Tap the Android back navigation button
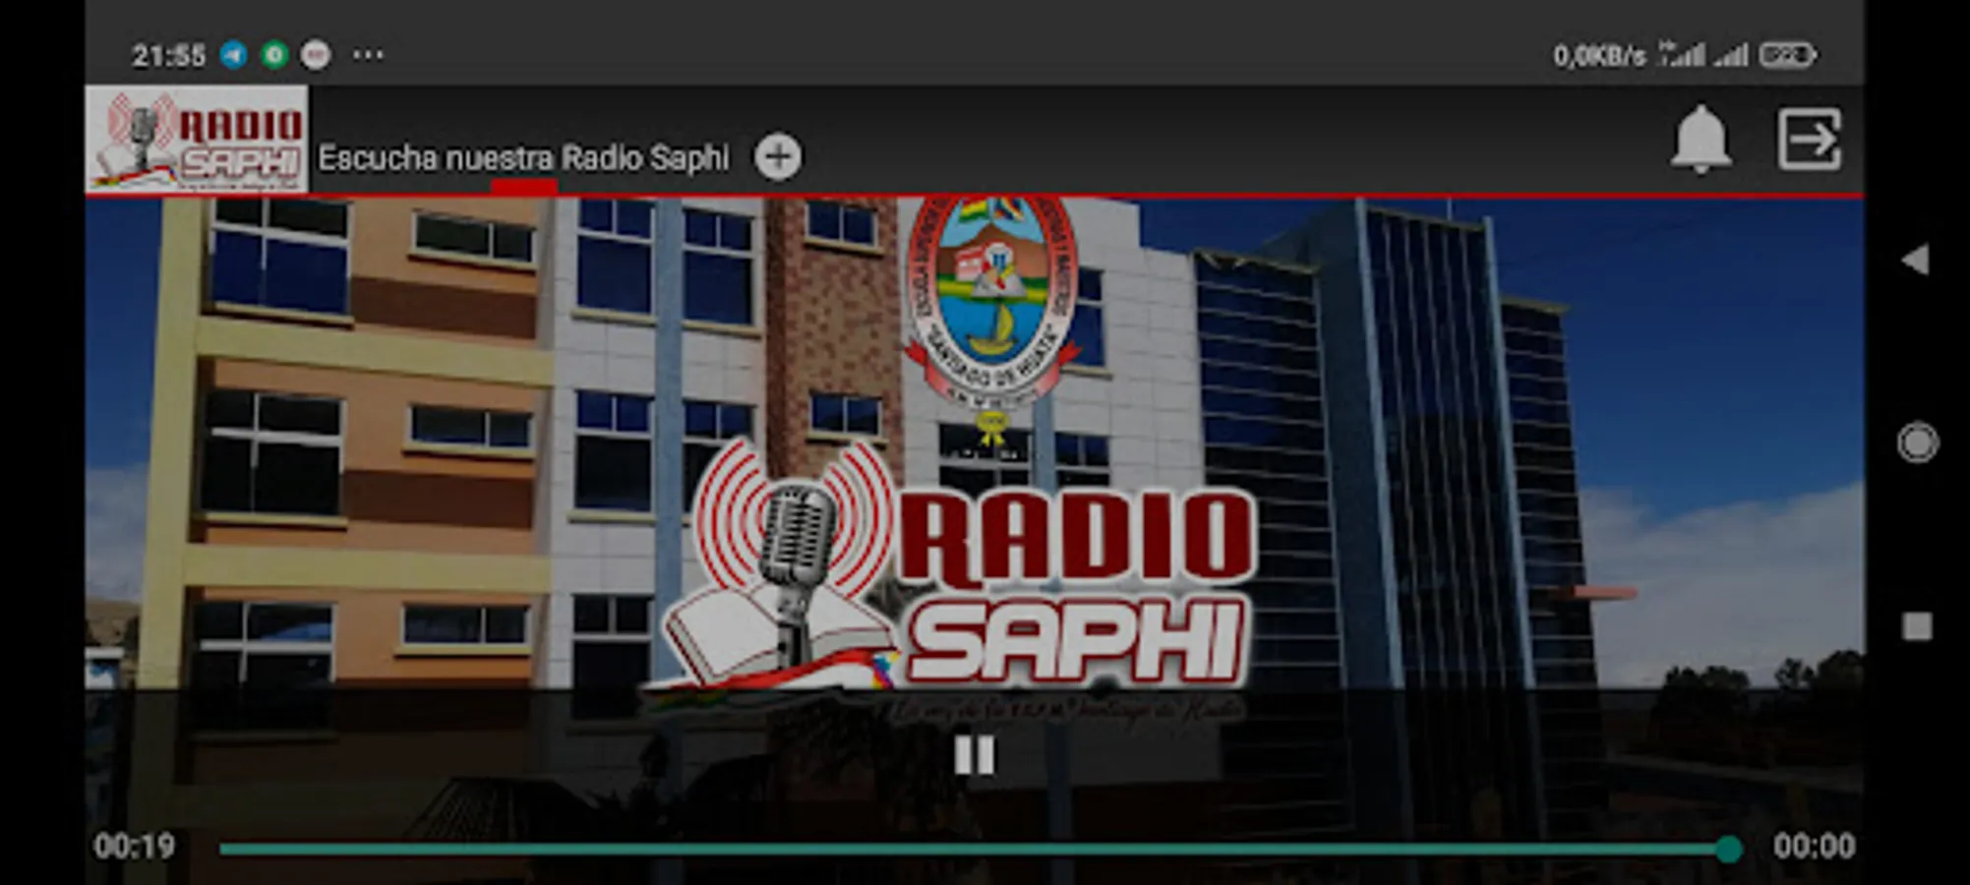 pos(1916,260)
